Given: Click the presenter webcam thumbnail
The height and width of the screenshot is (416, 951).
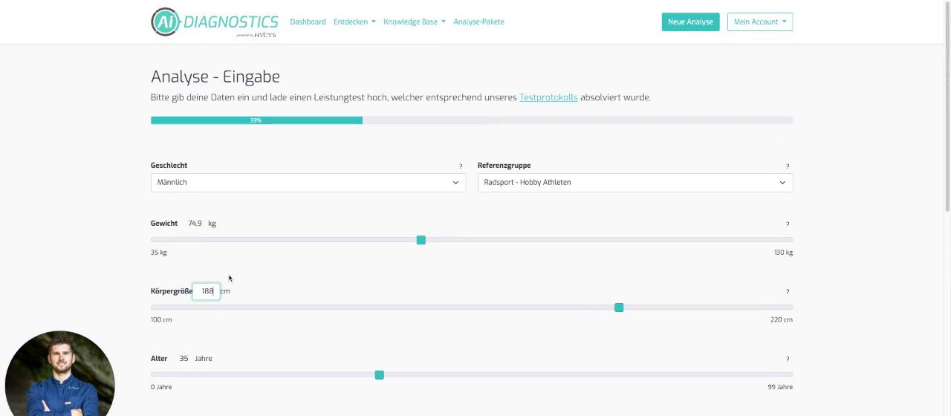Looking at the screenshot, I should [x=60, y=374].
